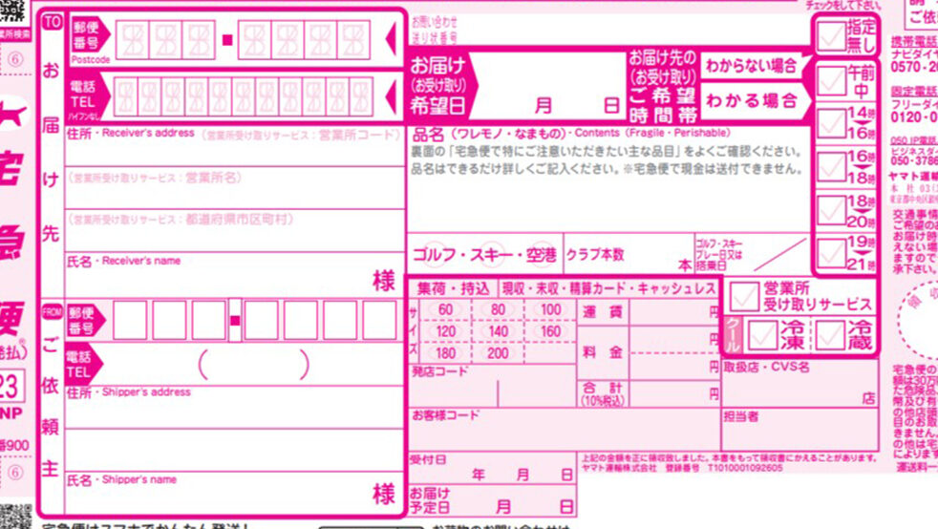This screenshot has width=938, height=529.
Task: Click the TO badge icon
Action: point(52,22)
